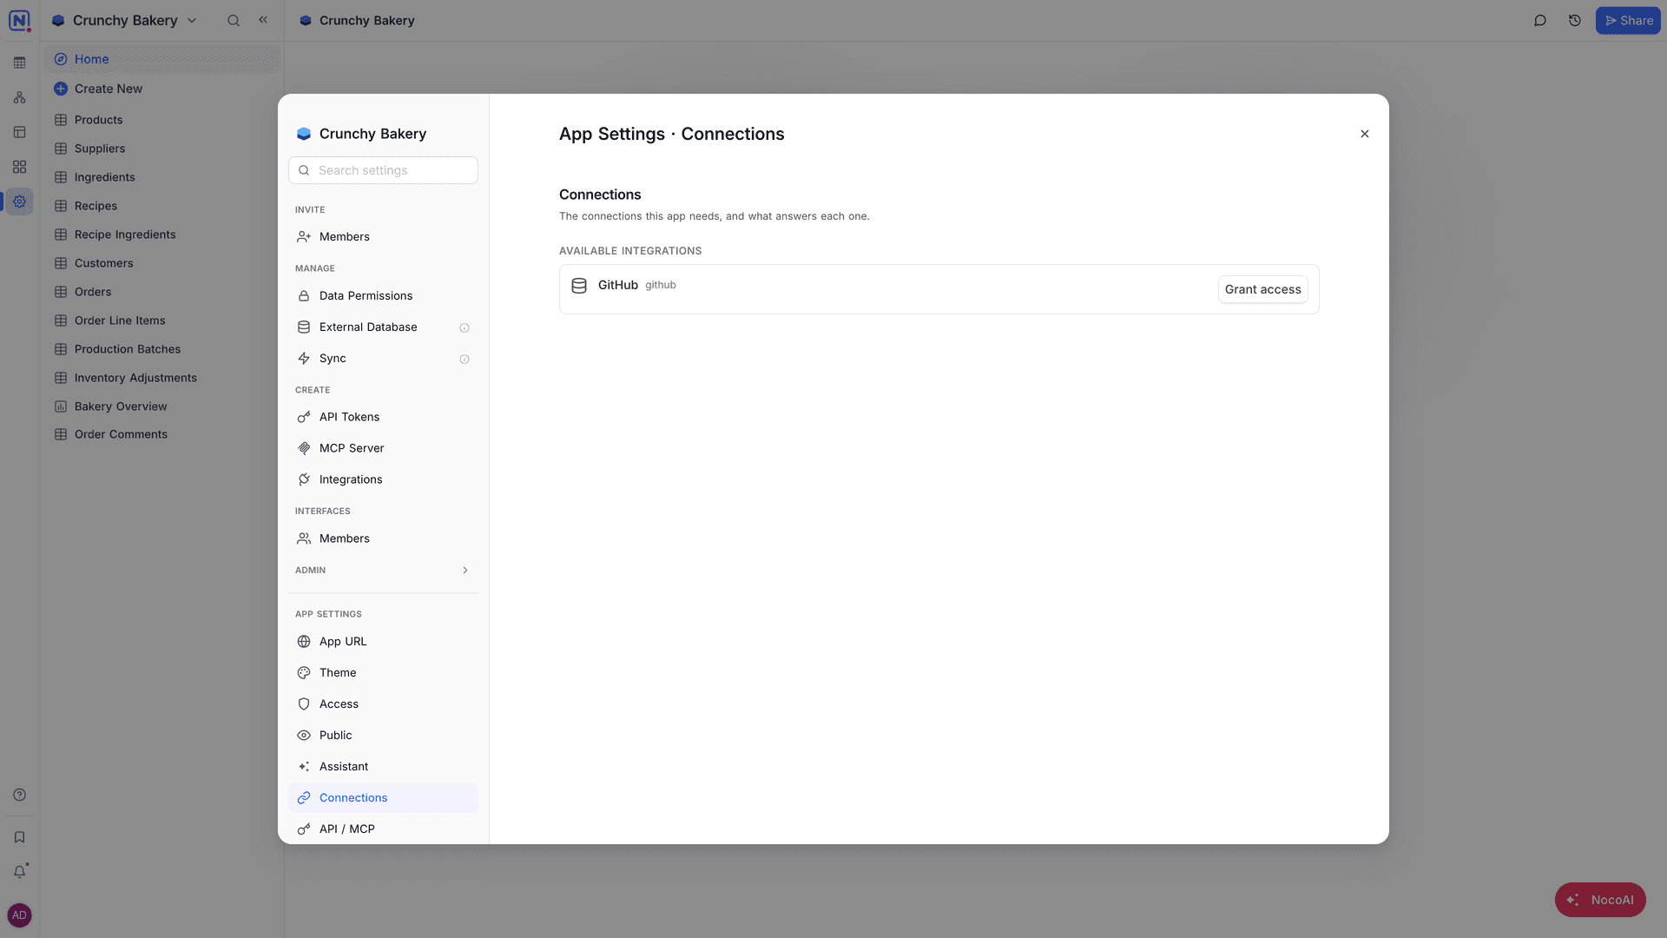Open the Bakery Overview dashboard
The width and height of the screenshot is (1667, 938).
[162, 406]
